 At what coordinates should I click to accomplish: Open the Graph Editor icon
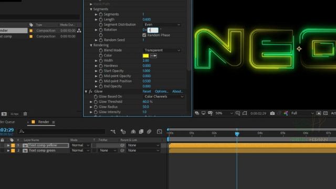[159, 132]
